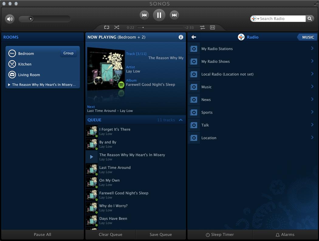Image resolution: width=319 pixels, height=241 pixels.
Task: Select I Forget It's There in queue
Action: tap(135, 131)
